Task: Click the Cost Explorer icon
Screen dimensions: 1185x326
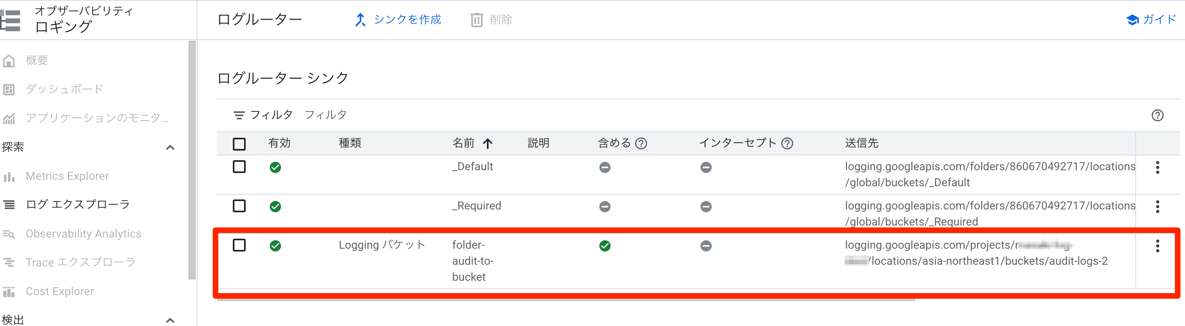Action: pos(9,292)
